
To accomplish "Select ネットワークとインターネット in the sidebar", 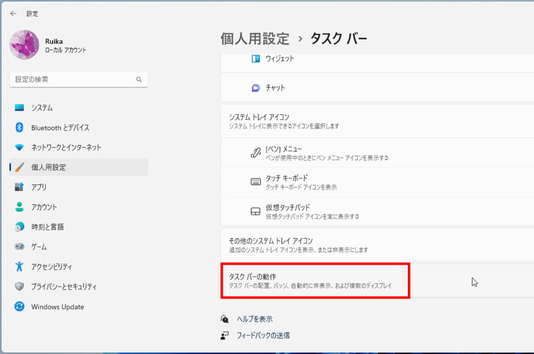I will coord(66,147).
